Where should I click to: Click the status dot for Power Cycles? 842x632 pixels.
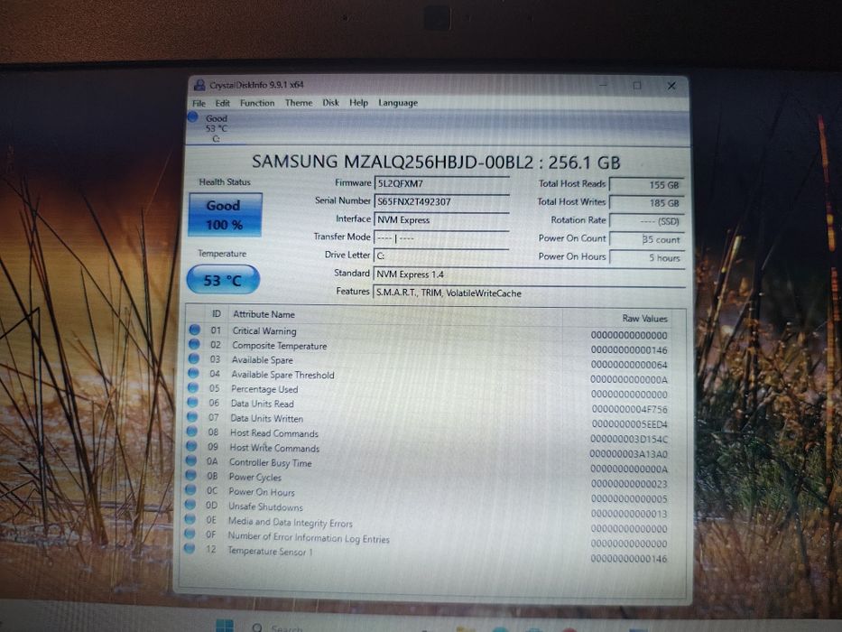(190, 475)
